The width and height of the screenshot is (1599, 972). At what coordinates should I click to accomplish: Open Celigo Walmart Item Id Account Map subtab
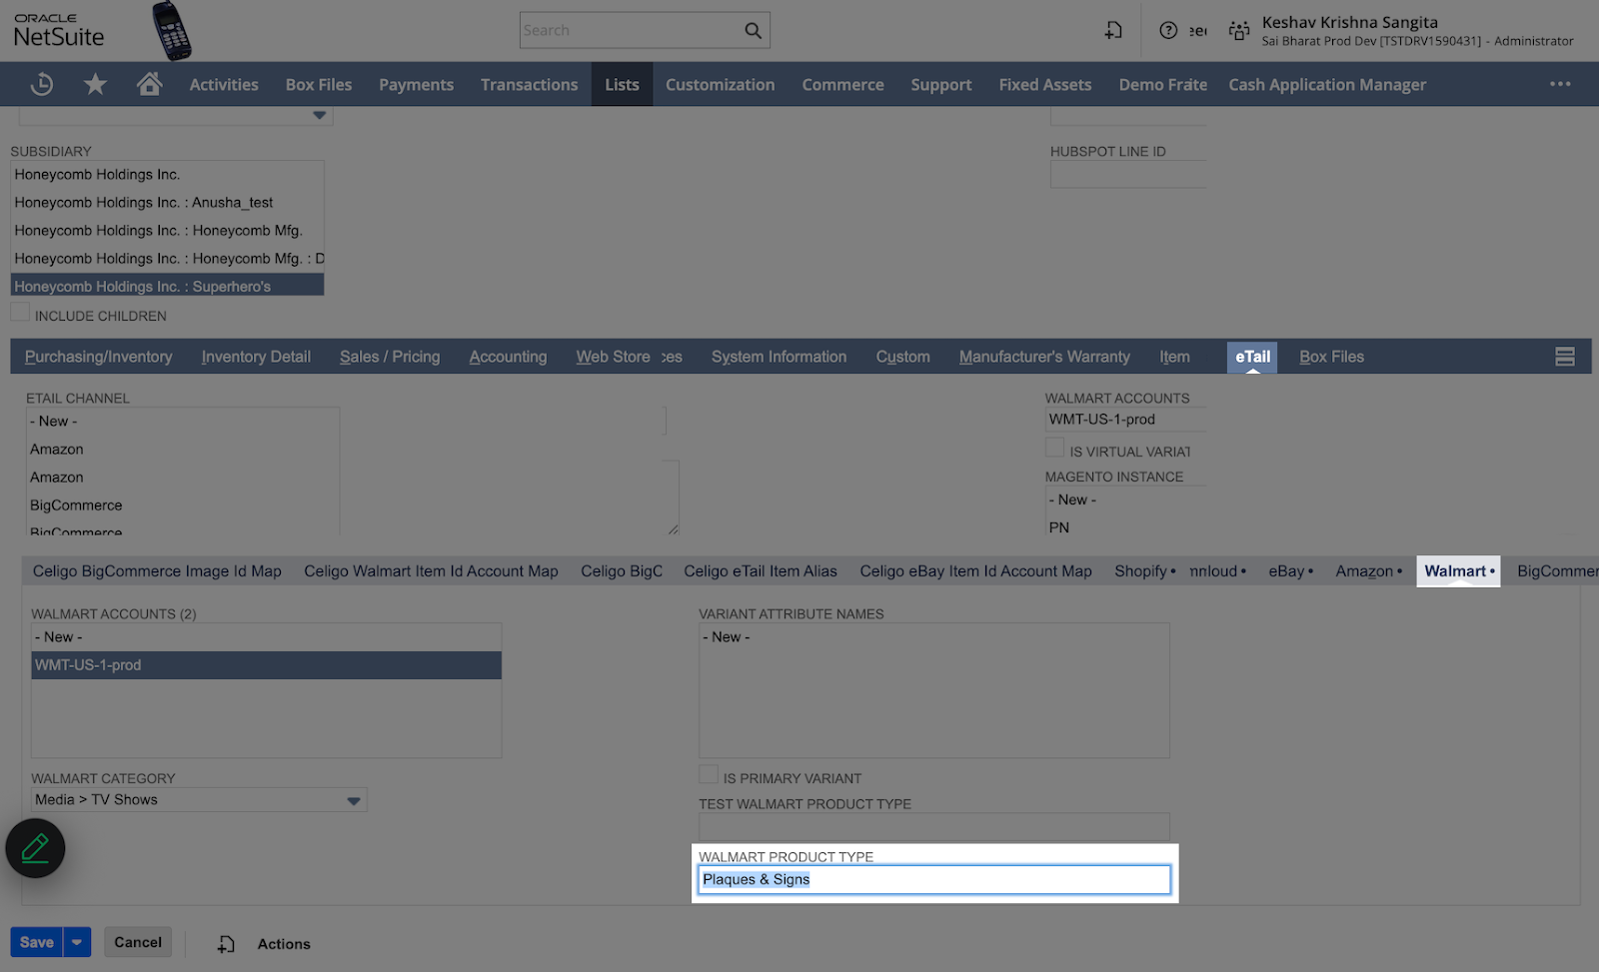click(431, 571)
